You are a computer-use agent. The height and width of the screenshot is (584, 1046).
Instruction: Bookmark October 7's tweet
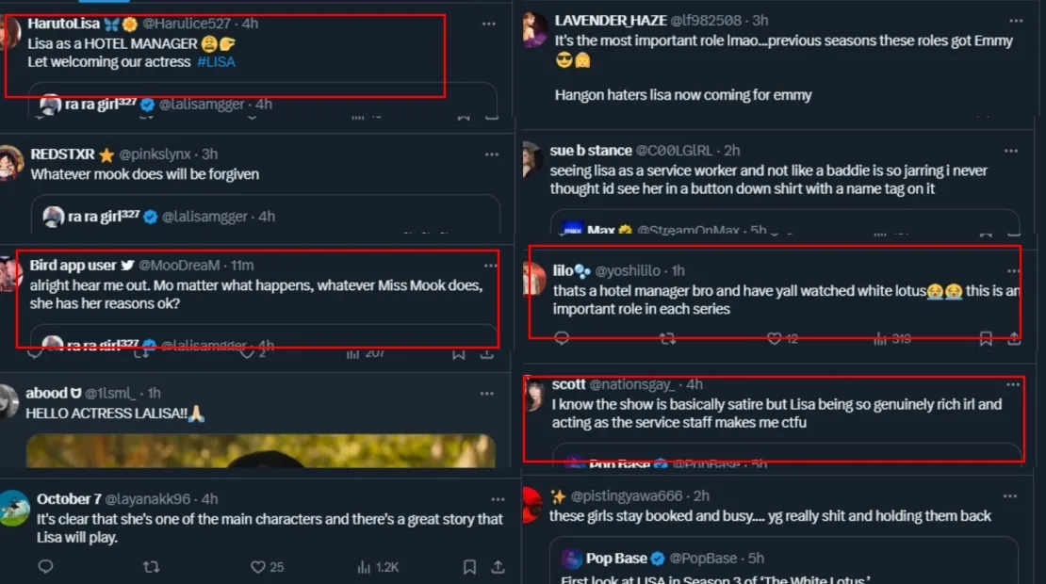[x=469, y=567]
